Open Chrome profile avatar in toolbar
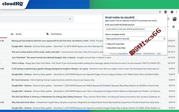This screenshot has width=179, height=112. pos(172,12)
